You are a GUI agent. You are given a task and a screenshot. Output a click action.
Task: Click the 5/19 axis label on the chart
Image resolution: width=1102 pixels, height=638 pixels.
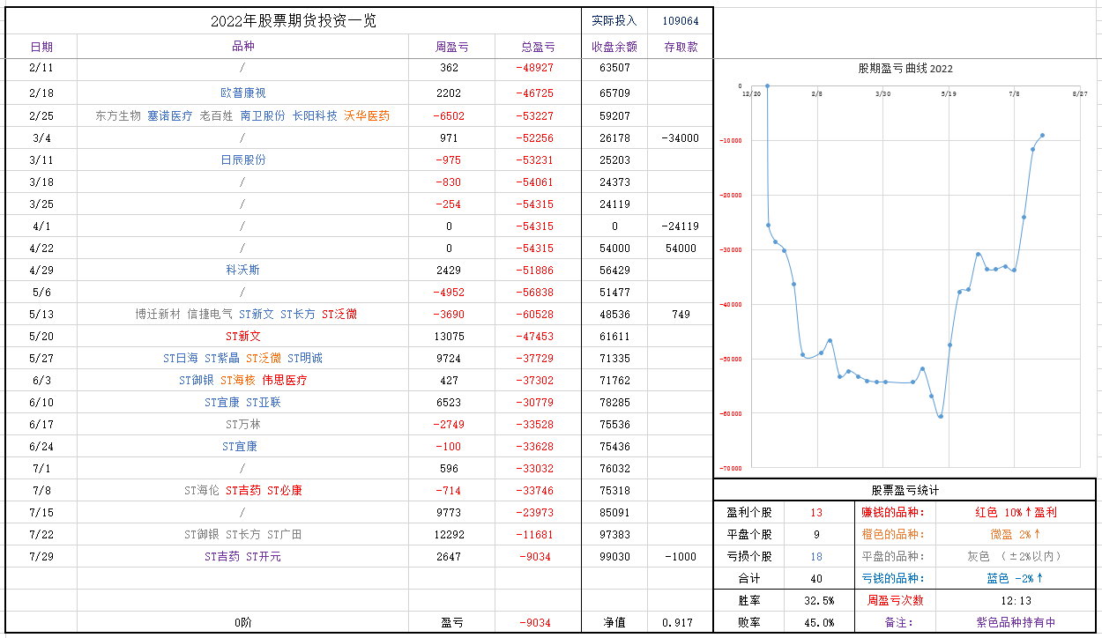949,93
